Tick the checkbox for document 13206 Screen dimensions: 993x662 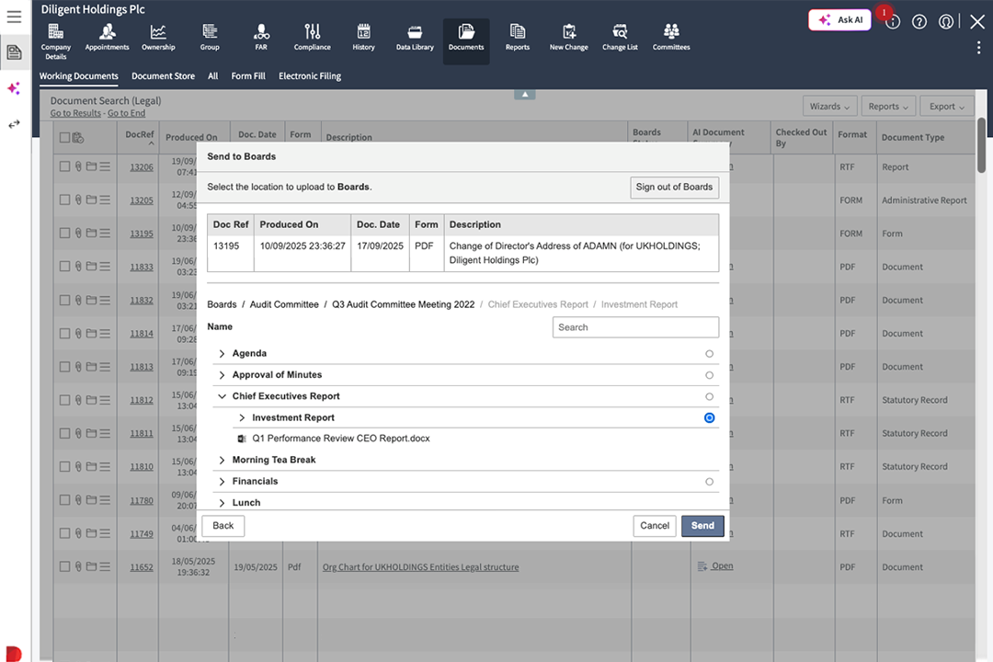[63, 166]
